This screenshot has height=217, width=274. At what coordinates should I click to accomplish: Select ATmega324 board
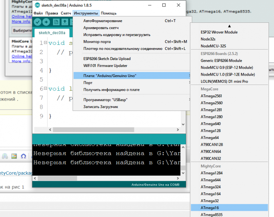(229, 187)
